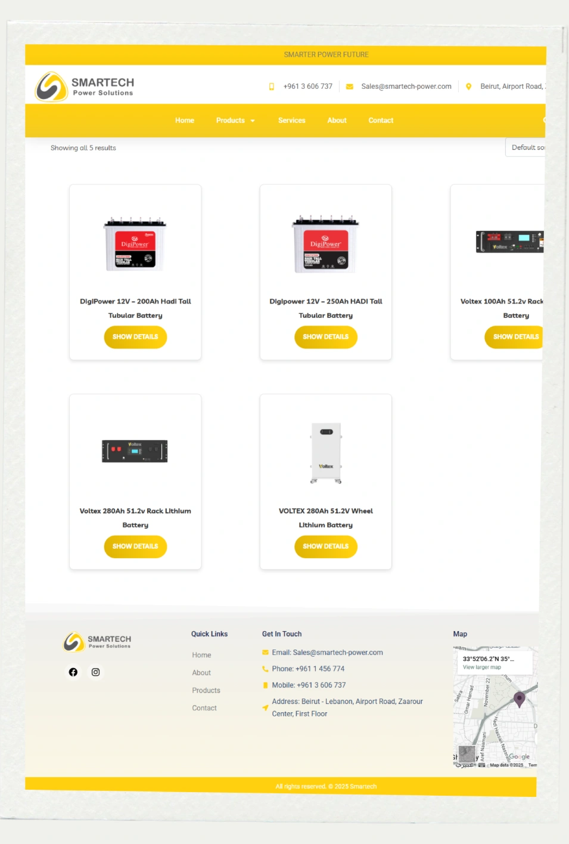Click the View larger map link
This screenshot has height=844, width=569.
pyautogui.click(x=482, y=667)
